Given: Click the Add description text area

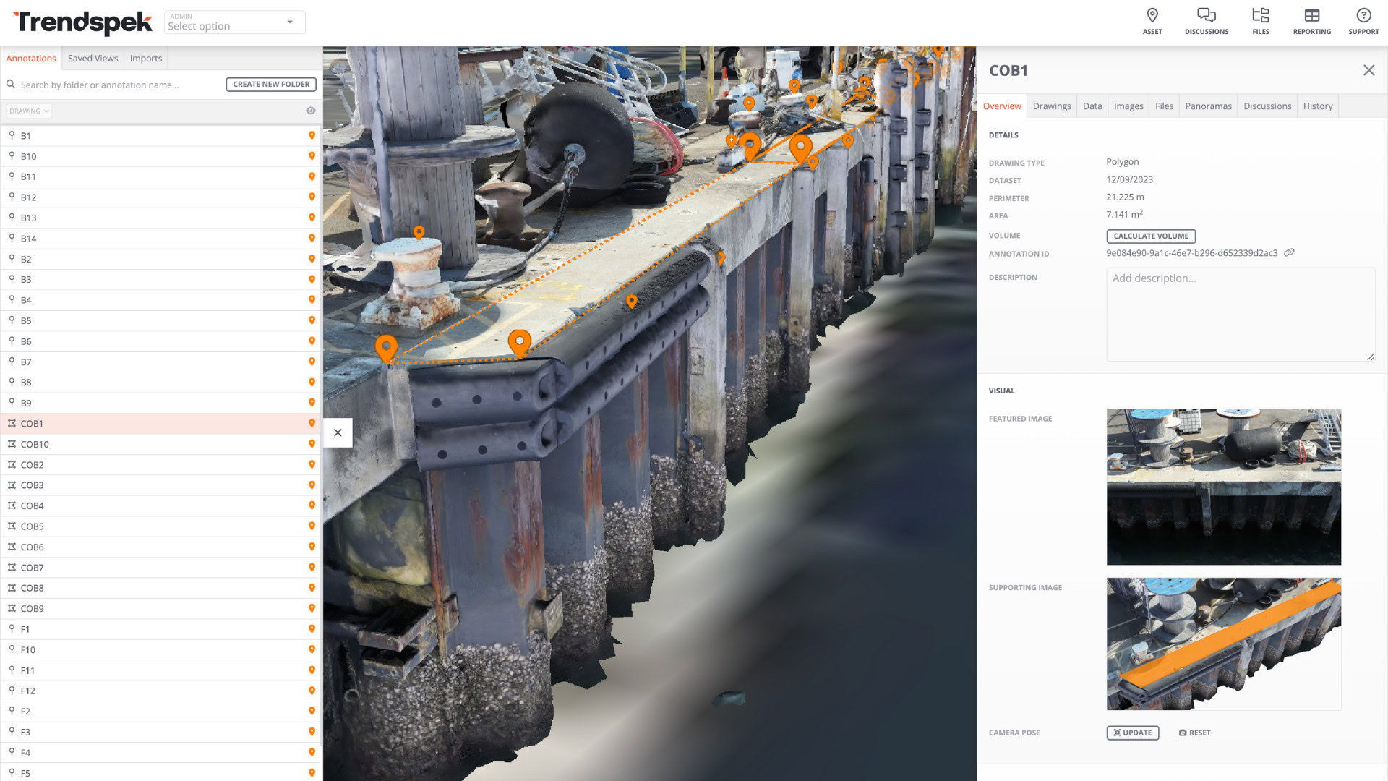Looking at the screenshot, I should click(x=1240, y=314).
